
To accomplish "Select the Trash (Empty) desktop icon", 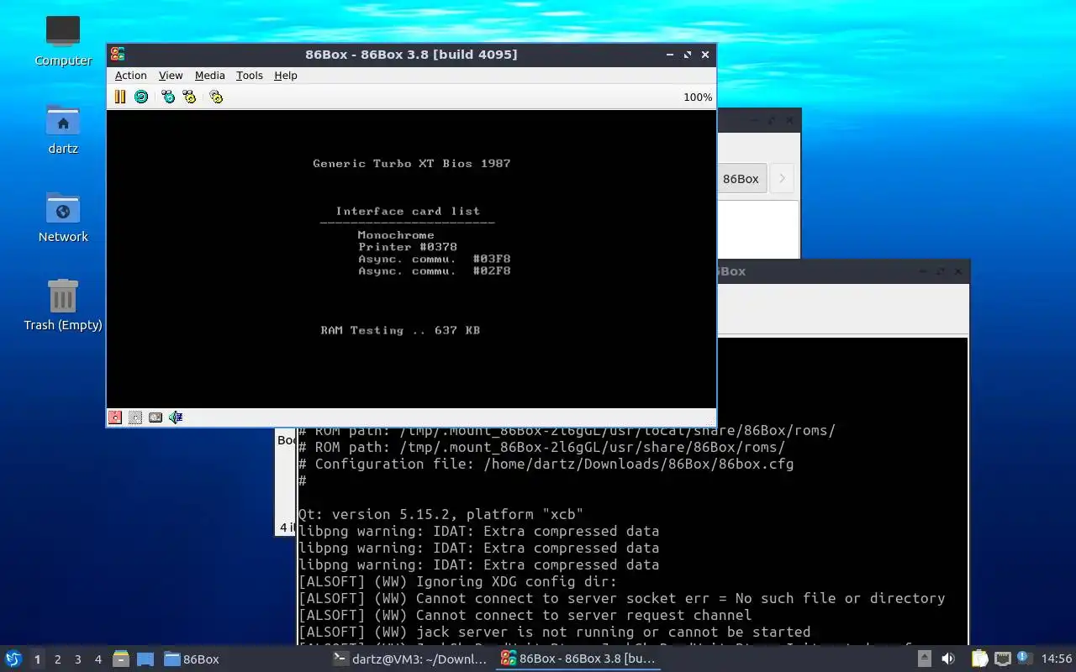I will (x=63, y=306).
